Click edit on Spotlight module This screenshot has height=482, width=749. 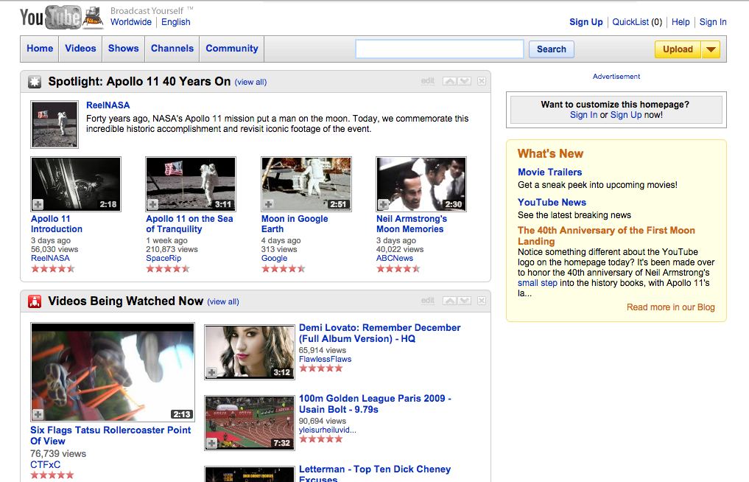pyautogui.click(x=427, y=81)
